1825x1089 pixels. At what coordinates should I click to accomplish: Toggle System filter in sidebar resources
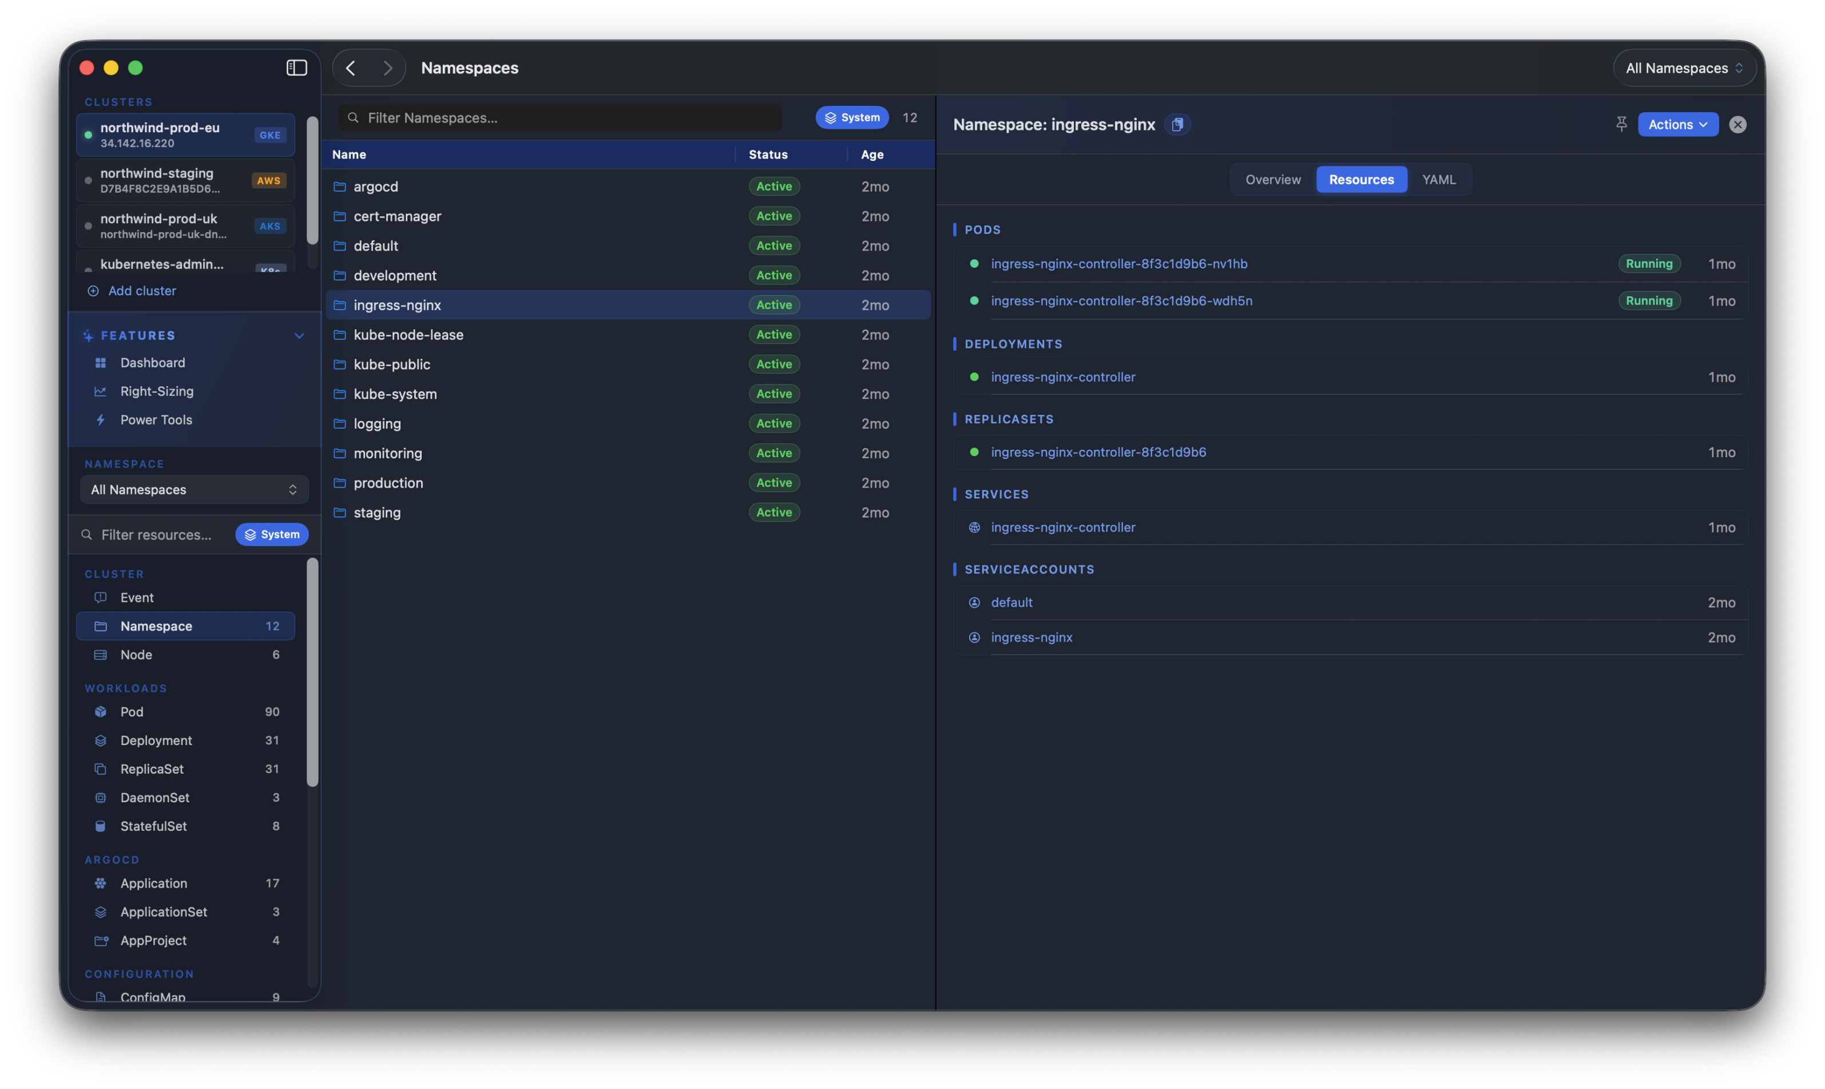[x=272, y=534]
